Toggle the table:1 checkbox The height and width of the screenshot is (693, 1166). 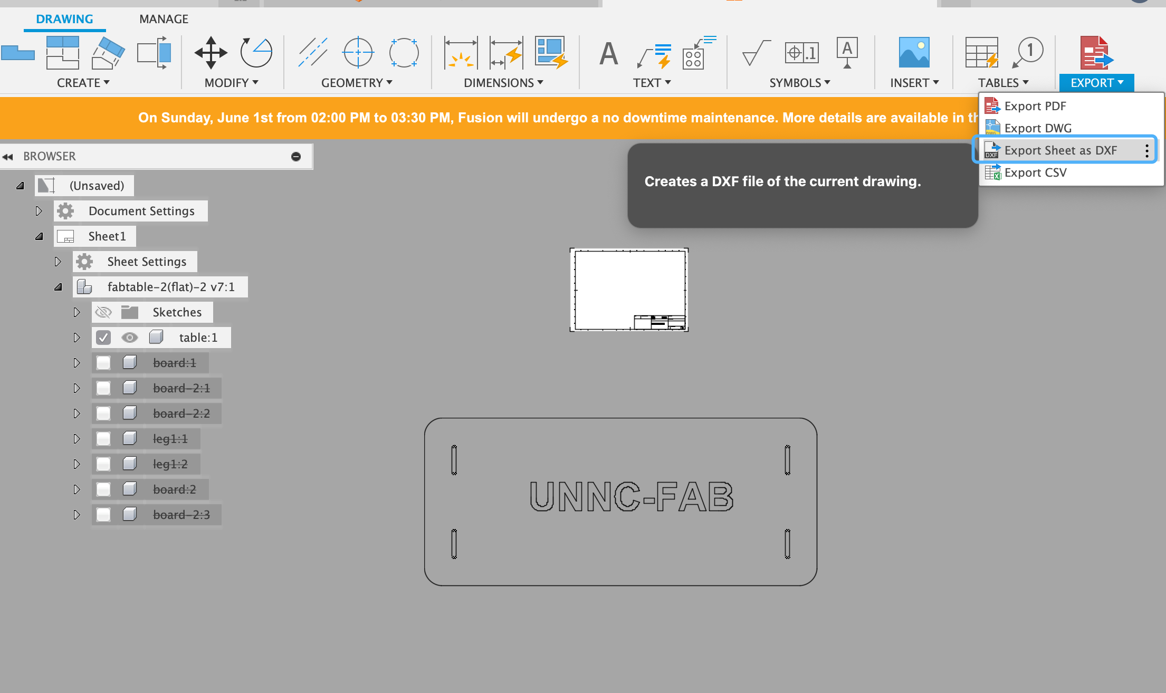[x=103, y=338]
